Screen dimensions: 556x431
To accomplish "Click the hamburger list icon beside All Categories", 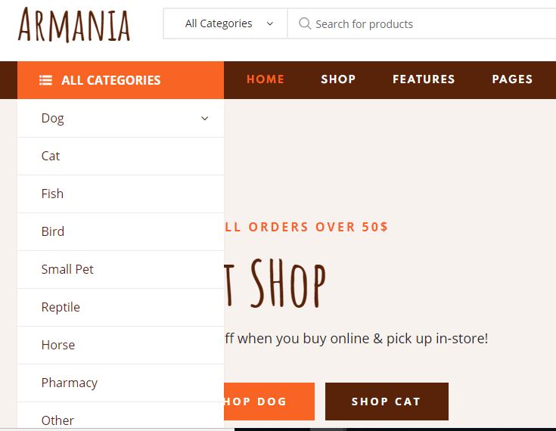I will pyautogui.click(x=45, y=80).
